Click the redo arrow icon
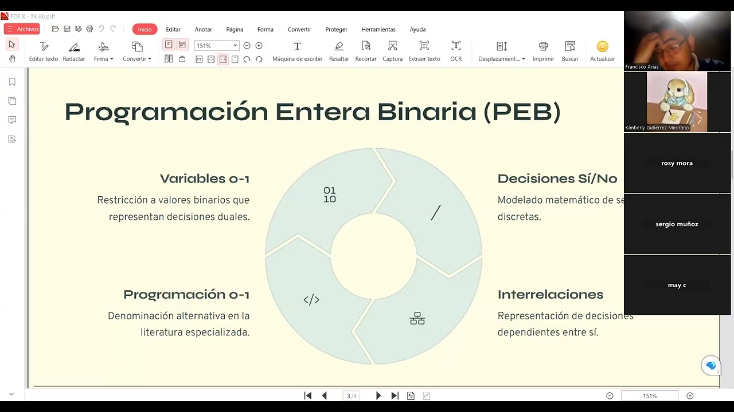Screen dimensions: 734x412 point(113,29)
